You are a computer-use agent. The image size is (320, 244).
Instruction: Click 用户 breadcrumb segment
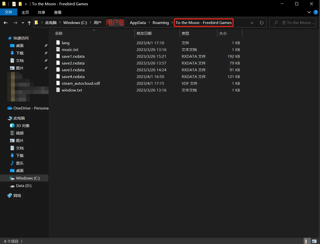(97, 23)
